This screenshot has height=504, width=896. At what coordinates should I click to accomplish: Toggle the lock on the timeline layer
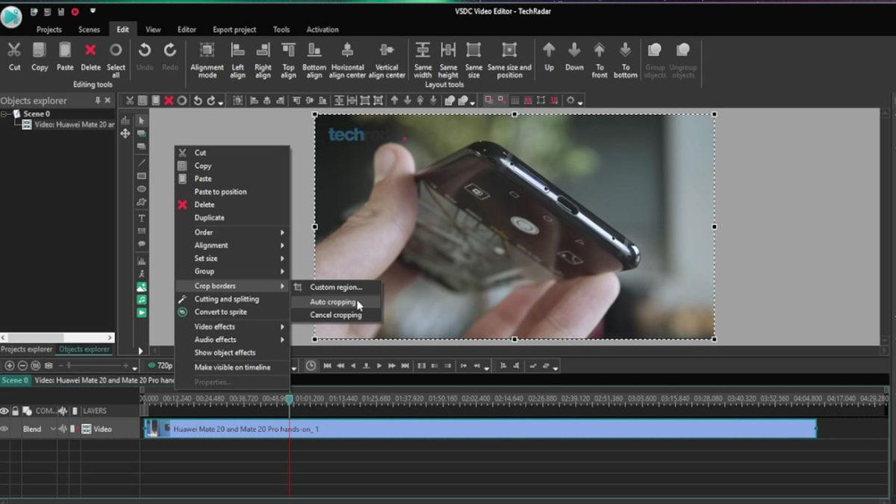tap(16, 411)
